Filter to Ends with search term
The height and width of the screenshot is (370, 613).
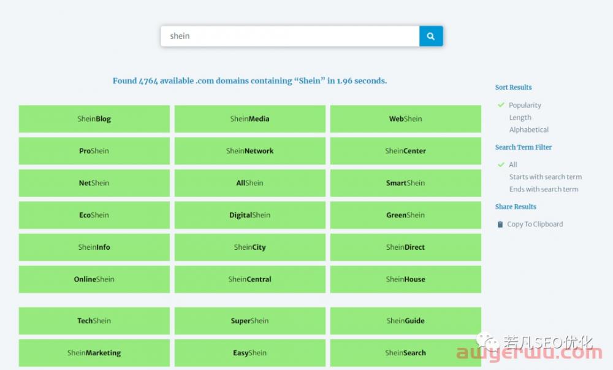coord(543,189)
